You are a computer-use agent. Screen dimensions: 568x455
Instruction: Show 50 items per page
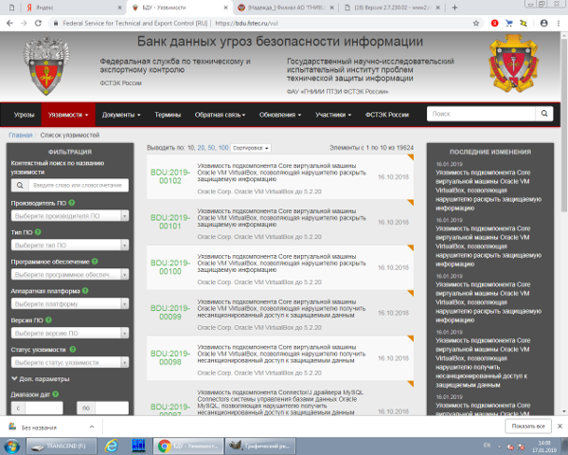211,148
